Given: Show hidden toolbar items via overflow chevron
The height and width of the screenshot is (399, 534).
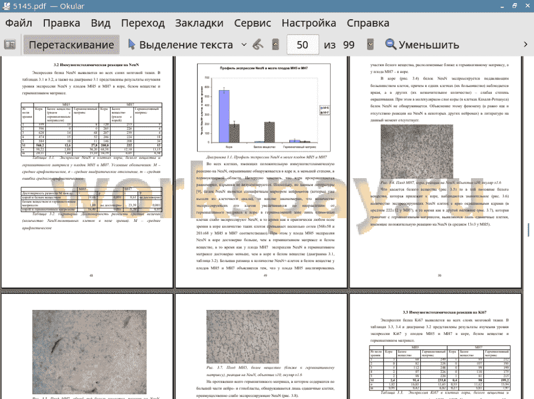Looking at the screenshot, I should 525,45.
